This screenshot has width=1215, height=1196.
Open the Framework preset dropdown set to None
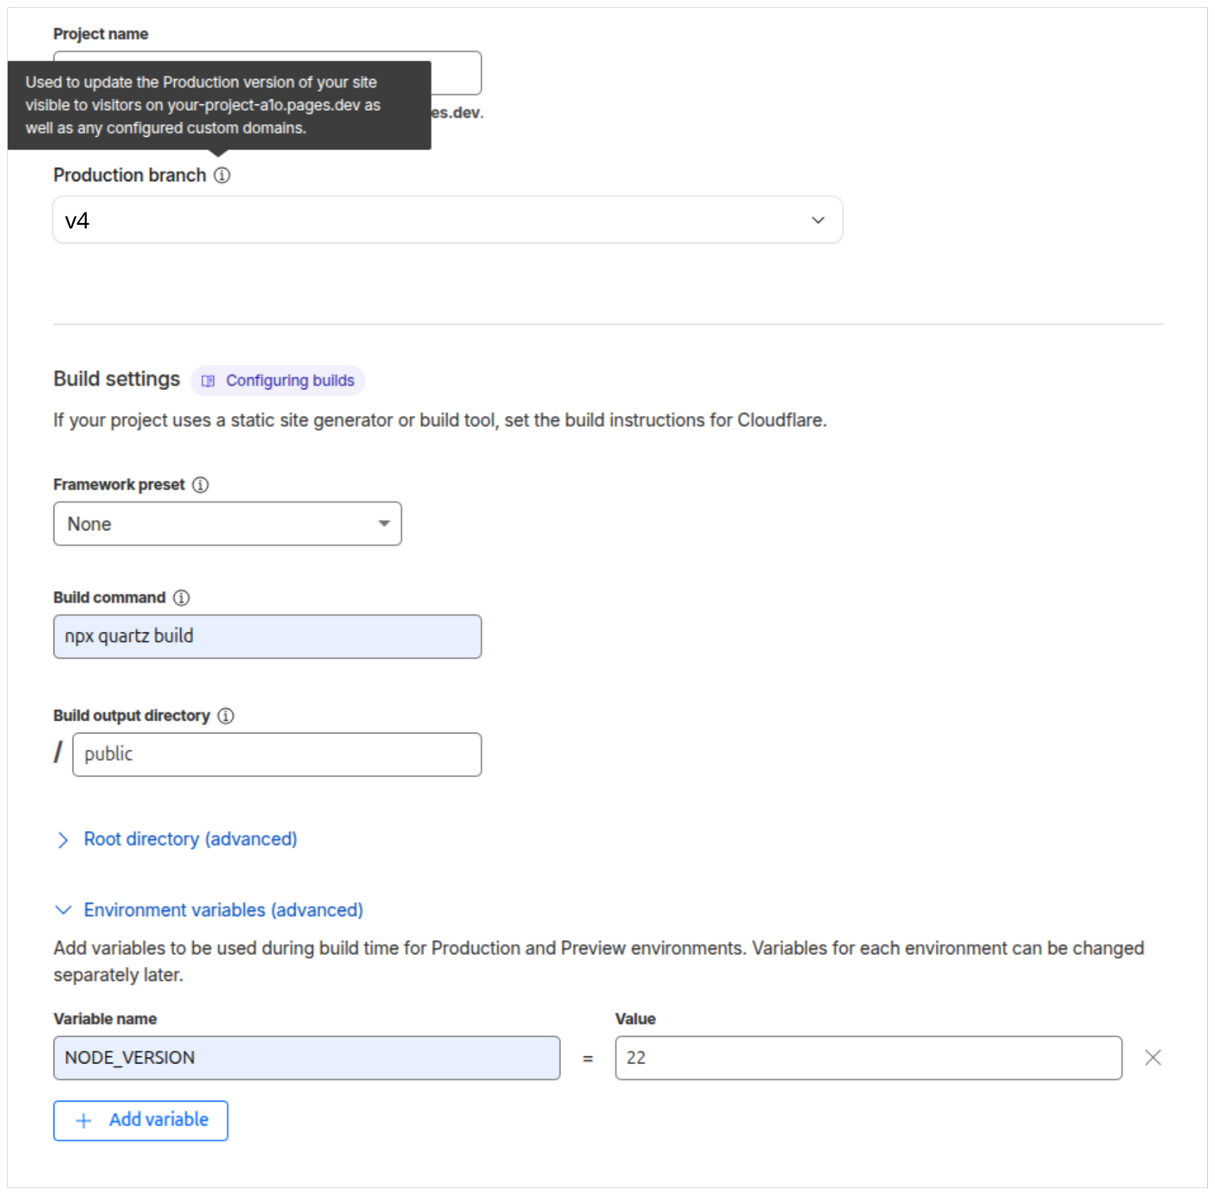[227, 523]
